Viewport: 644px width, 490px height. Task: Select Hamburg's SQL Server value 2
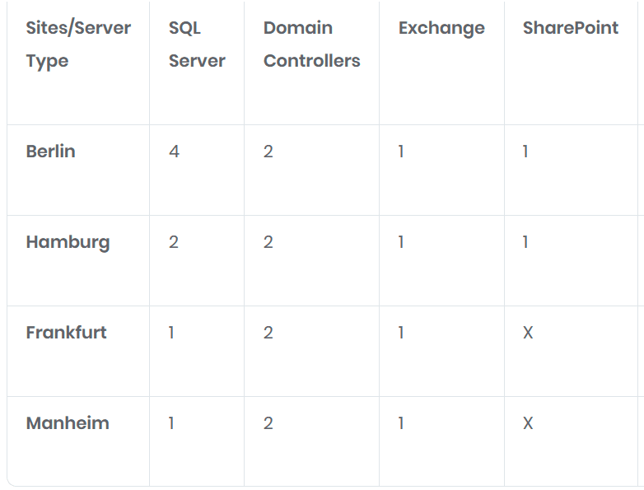174,242
